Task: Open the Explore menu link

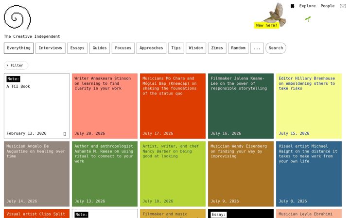Action: pyautogui.click(x=307, y=6)
